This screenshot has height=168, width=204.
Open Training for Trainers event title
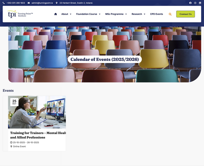pos(38,135)
